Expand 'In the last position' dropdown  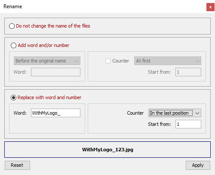pyautogui.click(x=175, y=113)
